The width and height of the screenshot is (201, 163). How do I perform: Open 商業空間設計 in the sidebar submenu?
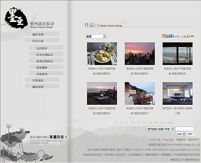pos(46,61)
